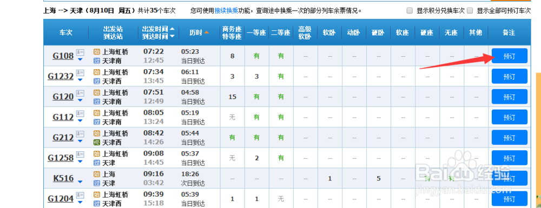Image resolution: width=541 pixels, height=208 pixels.
Task: Open train number link G108
Action: point(63,56)
